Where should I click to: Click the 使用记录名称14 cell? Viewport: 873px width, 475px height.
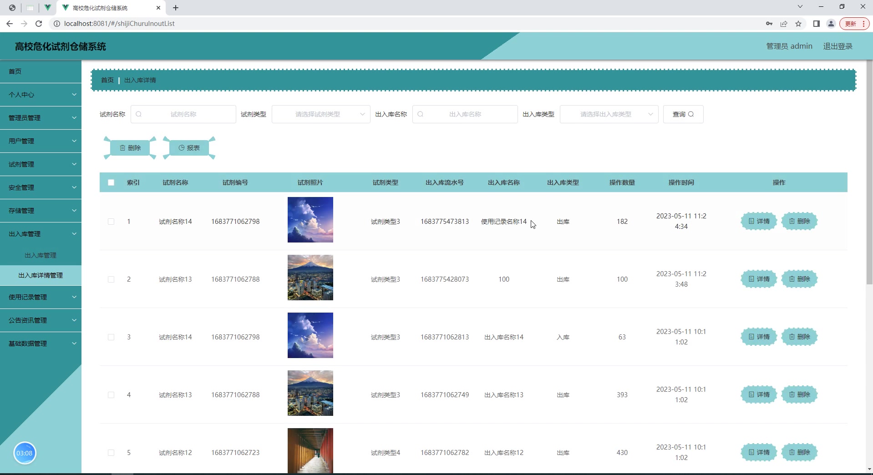pos(504,222)
